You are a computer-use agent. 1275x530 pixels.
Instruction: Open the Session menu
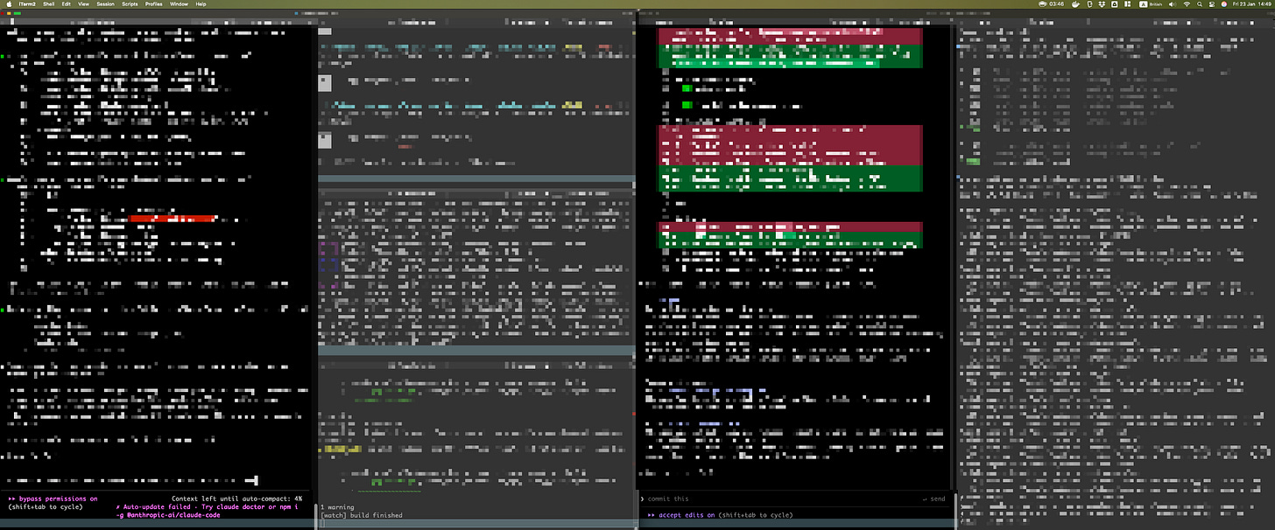[105, 3]
